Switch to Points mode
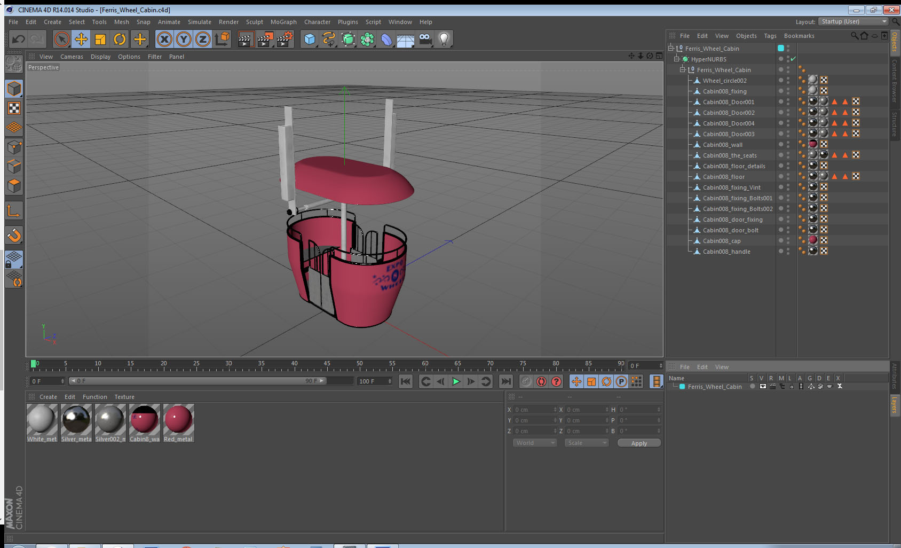Viewport: 901px width, 548px height. tap(14, 147)
